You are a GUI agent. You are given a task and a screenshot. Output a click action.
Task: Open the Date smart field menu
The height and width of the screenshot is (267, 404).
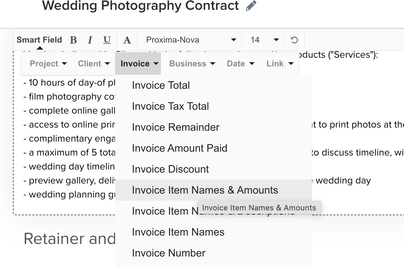click(x=240, y=64)
